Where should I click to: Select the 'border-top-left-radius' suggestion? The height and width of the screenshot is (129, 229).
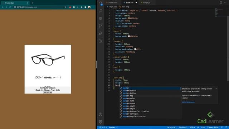(x=150, y=116)
